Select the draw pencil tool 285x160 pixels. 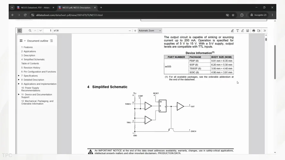click(243, 31)
